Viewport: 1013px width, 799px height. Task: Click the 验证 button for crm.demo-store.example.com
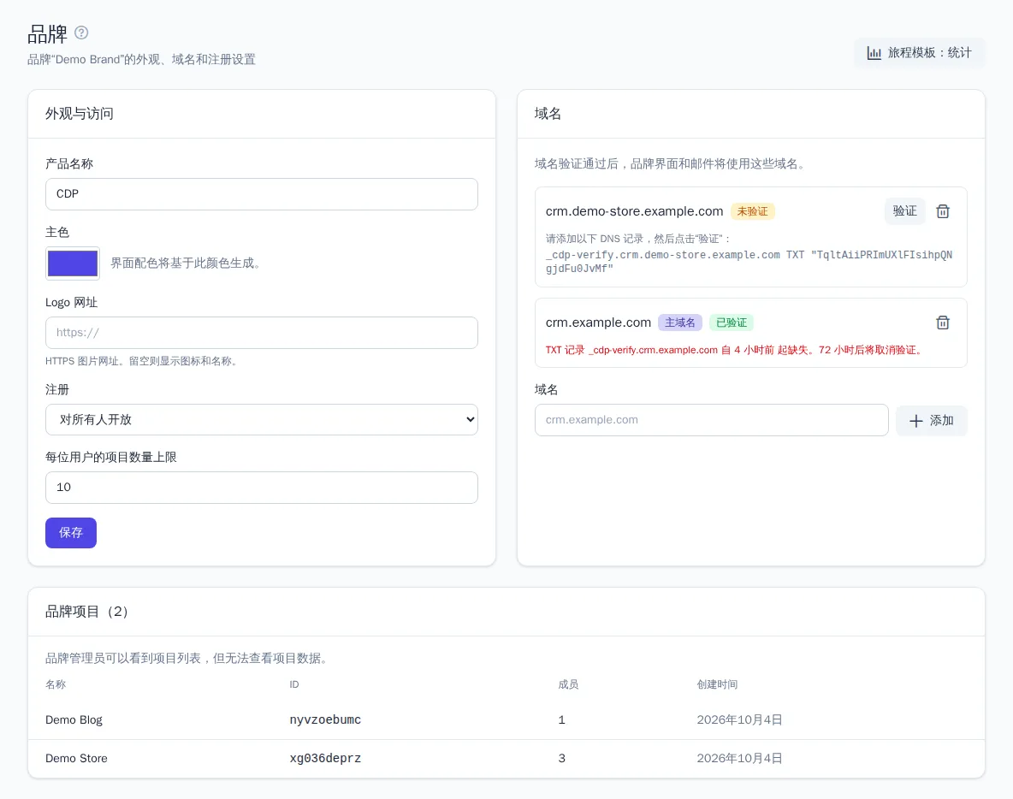point(904,211)
